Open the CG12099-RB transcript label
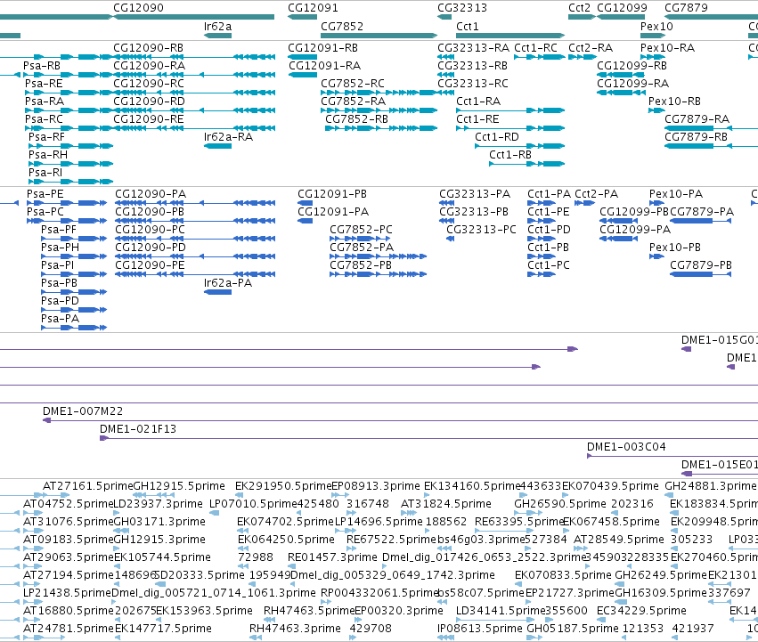758x642 pixels. click(632, 66)
